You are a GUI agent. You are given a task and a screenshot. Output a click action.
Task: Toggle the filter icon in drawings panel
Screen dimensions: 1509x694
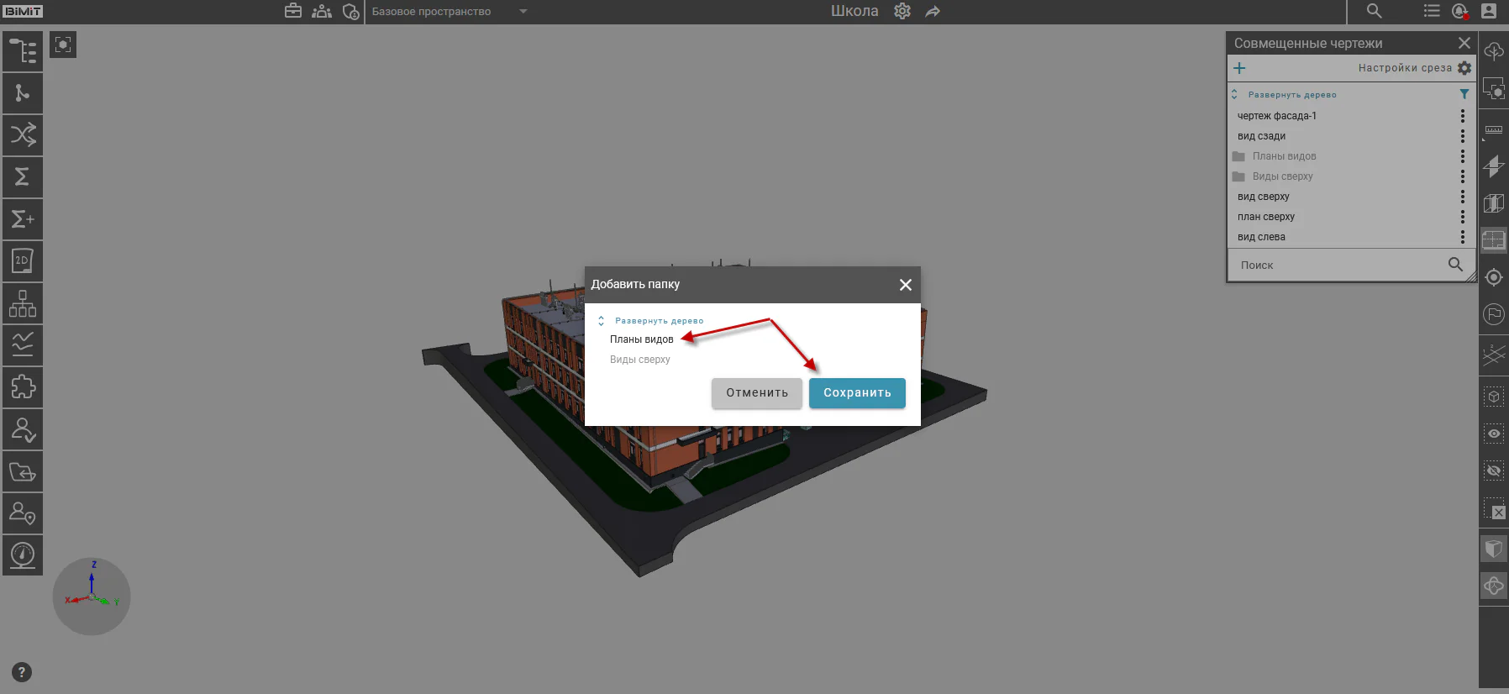[x=1464, y=94]
